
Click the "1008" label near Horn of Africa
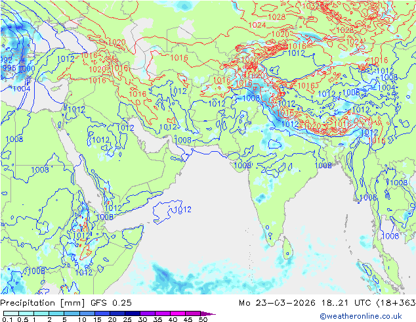[105, 217]
